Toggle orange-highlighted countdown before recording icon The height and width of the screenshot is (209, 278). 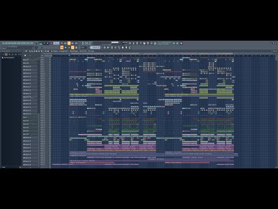coord(69,44)
